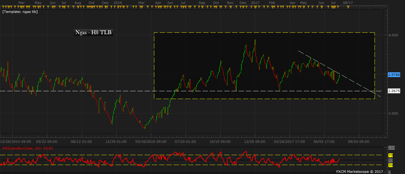405x174 pixels.
Task: Click the 2.000 price axis level
Action: click(x=393, y=113)
